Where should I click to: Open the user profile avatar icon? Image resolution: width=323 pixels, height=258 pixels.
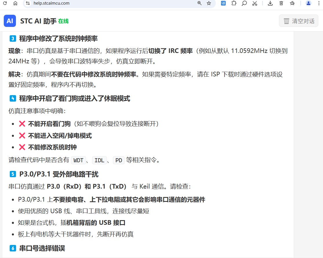click(x=309, y=3)
